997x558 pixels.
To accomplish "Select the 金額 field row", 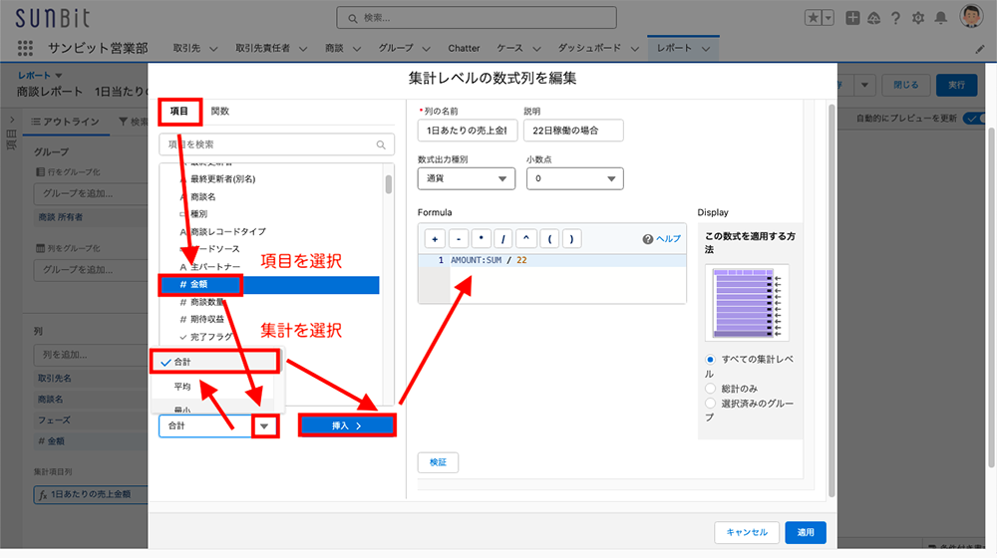I will pyautogui.click(x=269, y=285).
